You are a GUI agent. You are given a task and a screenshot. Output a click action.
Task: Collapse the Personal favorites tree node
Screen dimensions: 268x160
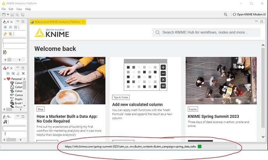pos(5,79)
